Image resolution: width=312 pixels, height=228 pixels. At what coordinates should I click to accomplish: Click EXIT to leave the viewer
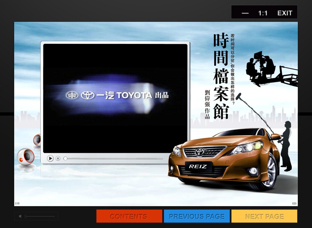click(285, 13)
